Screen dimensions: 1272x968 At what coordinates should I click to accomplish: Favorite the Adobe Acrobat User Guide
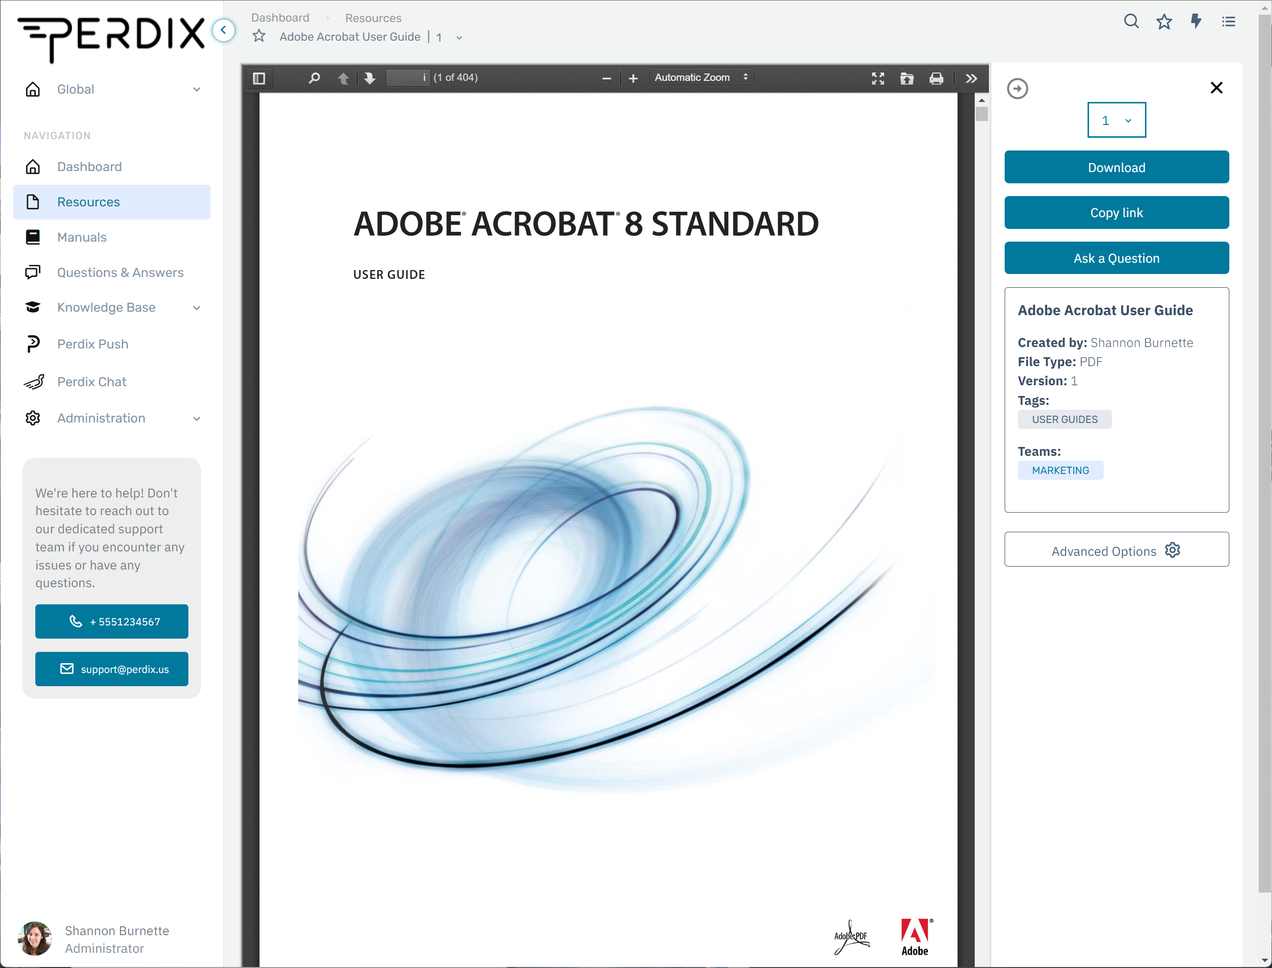tap(259, 36)
